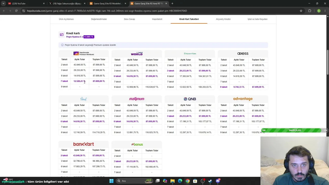Screen dimensions: 329x185
Task: Click the Advantage card logo
Action: tap(243, 99)
